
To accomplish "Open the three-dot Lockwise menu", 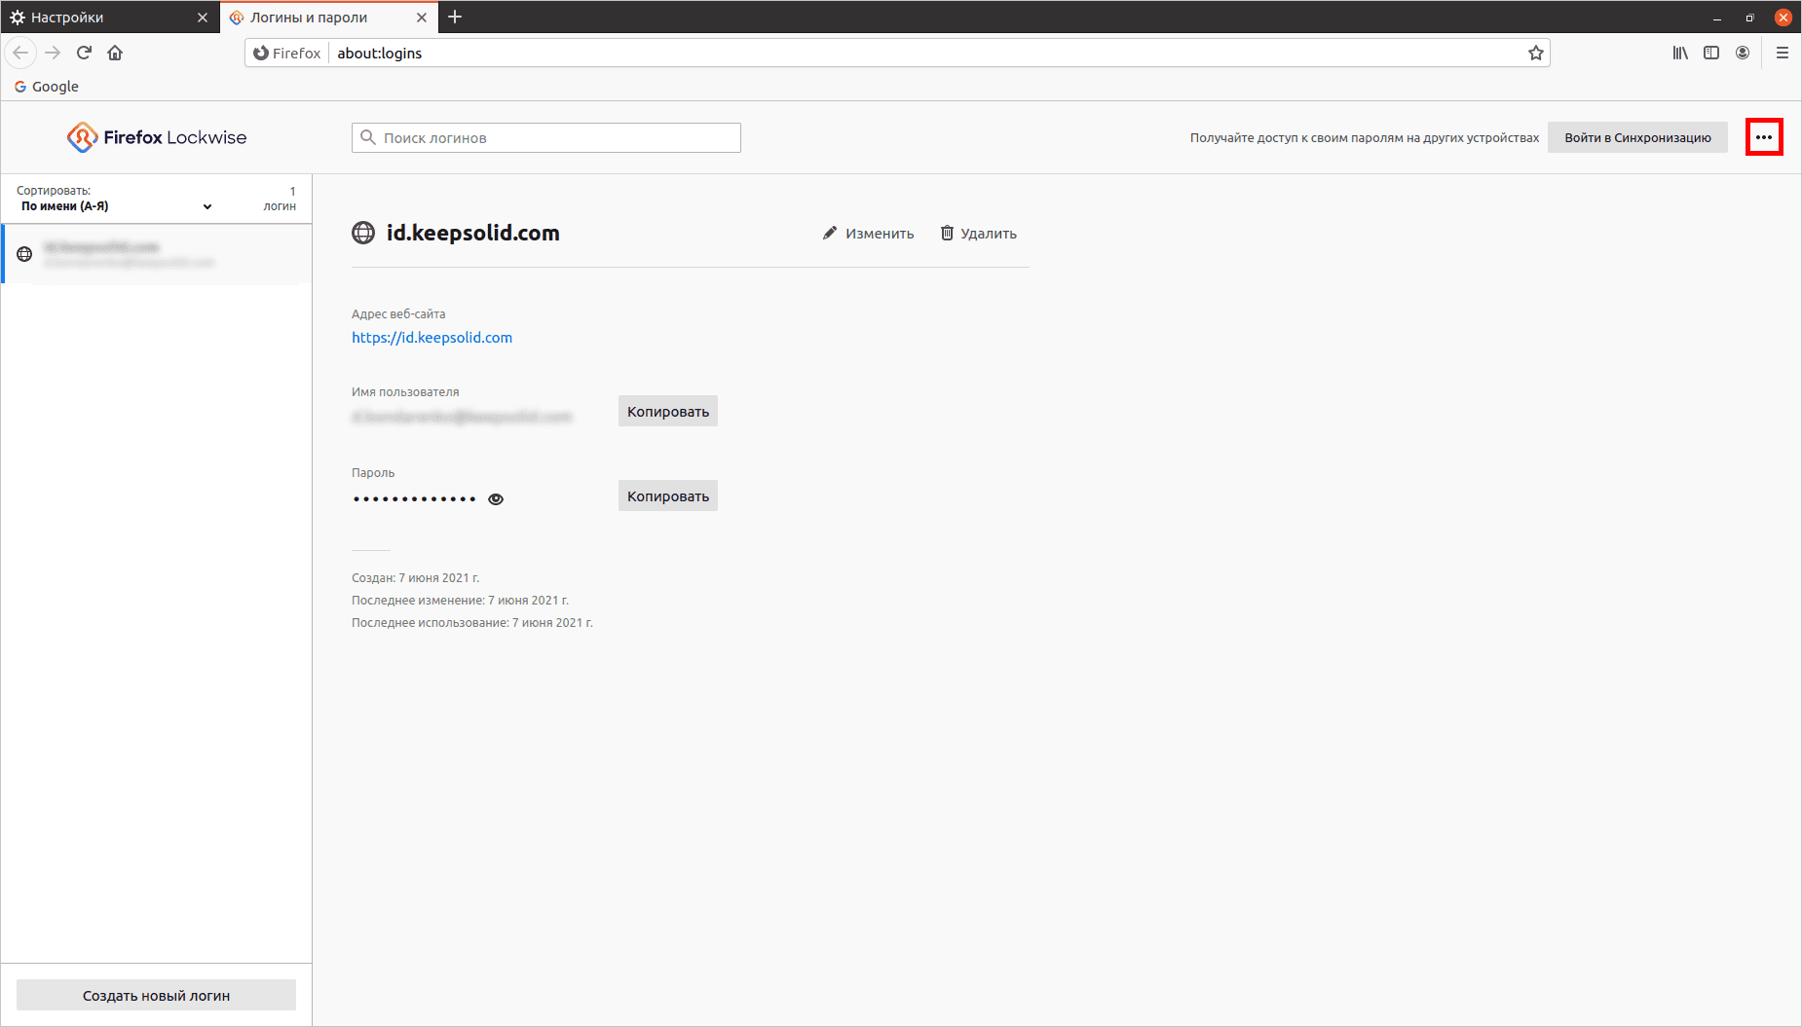I will [1763, 137].
